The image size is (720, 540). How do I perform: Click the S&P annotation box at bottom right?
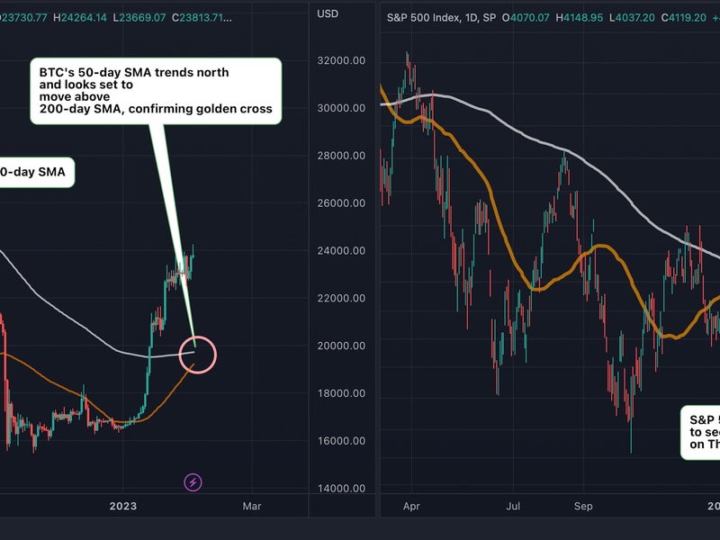700,433
